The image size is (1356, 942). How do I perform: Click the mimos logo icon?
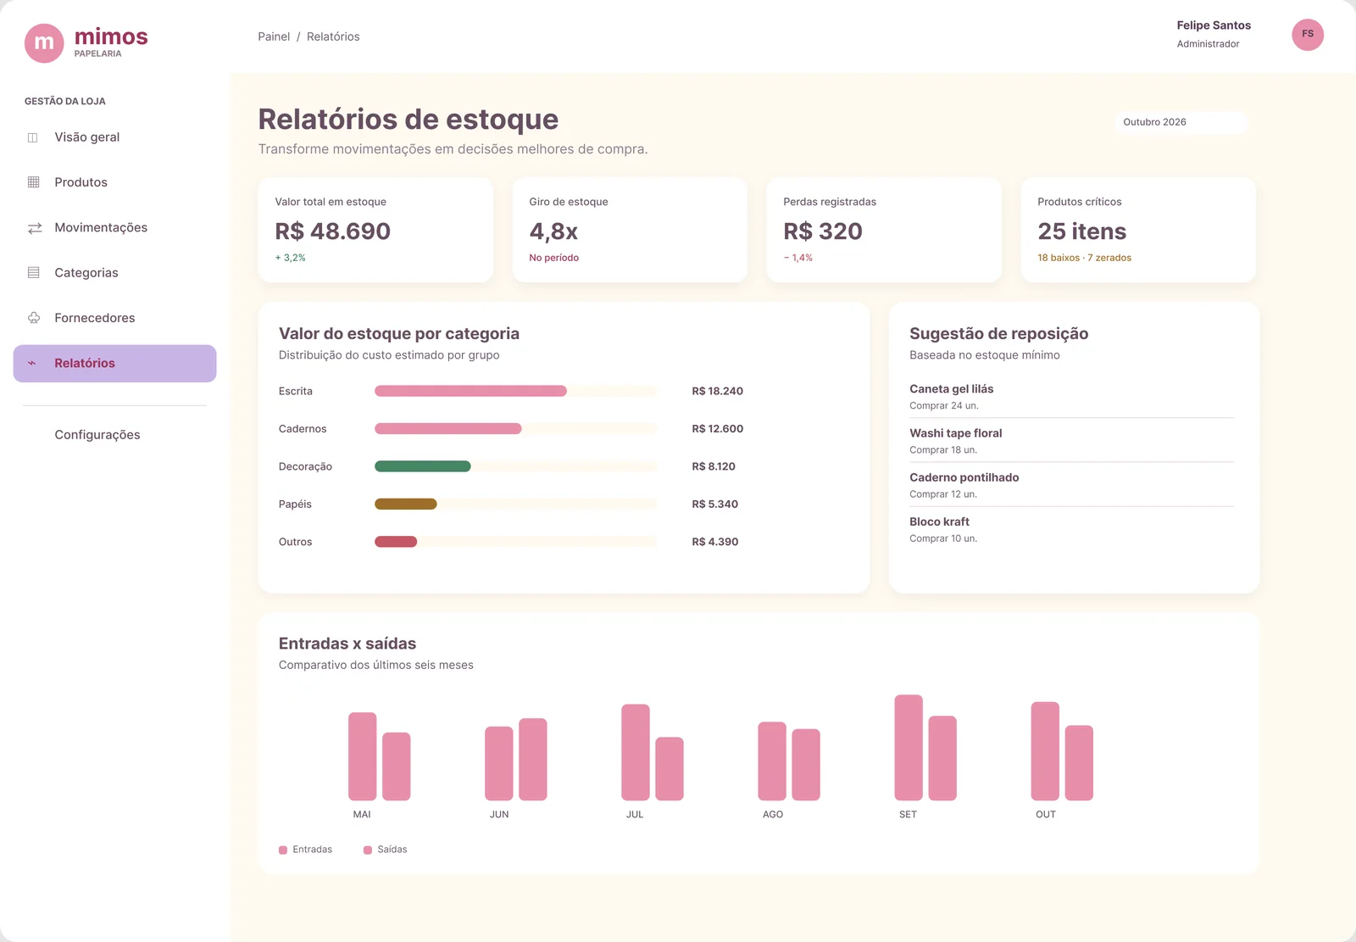pos(44,43)
